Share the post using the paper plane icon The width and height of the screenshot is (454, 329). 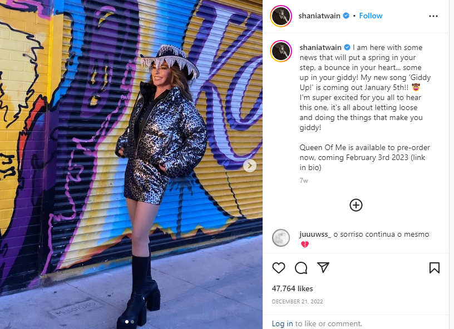click(323, 267)
